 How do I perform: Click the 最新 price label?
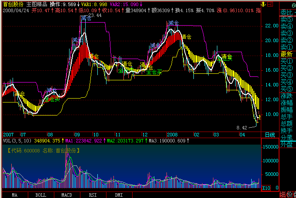(286, 54)
